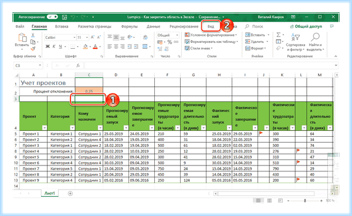The width and height of the screenshot is (352, 216).
Task: Toggle Center horizontal alignment
Action: click(116, 46)
